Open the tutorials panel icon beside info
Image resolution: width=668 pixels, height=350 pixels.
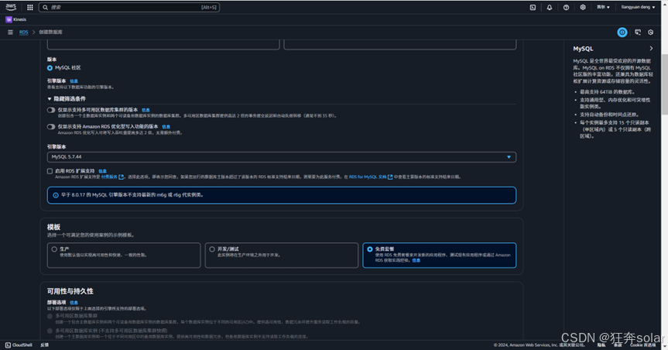coord(638,33)
